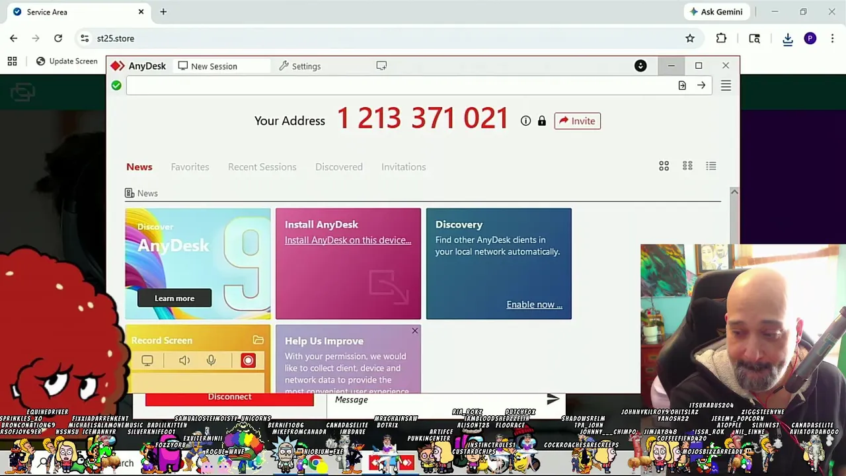Click the Ask Gemini button
This screenshot has width=846, height=476.
pyautogui.click(x=716, y=12)
